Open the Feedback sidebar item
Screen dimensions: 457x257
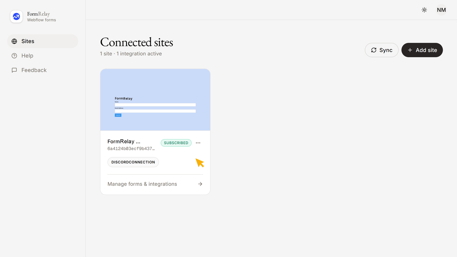pyautogui.click(x=43, y=70)
